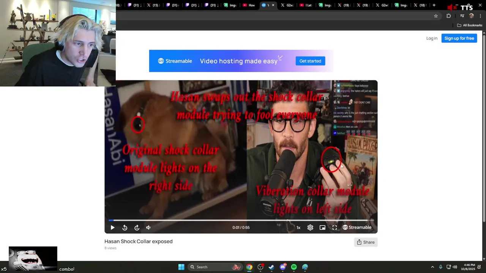Bookmark this page with the star icon
Screen dimensions: 486x273
coord(436,16)
